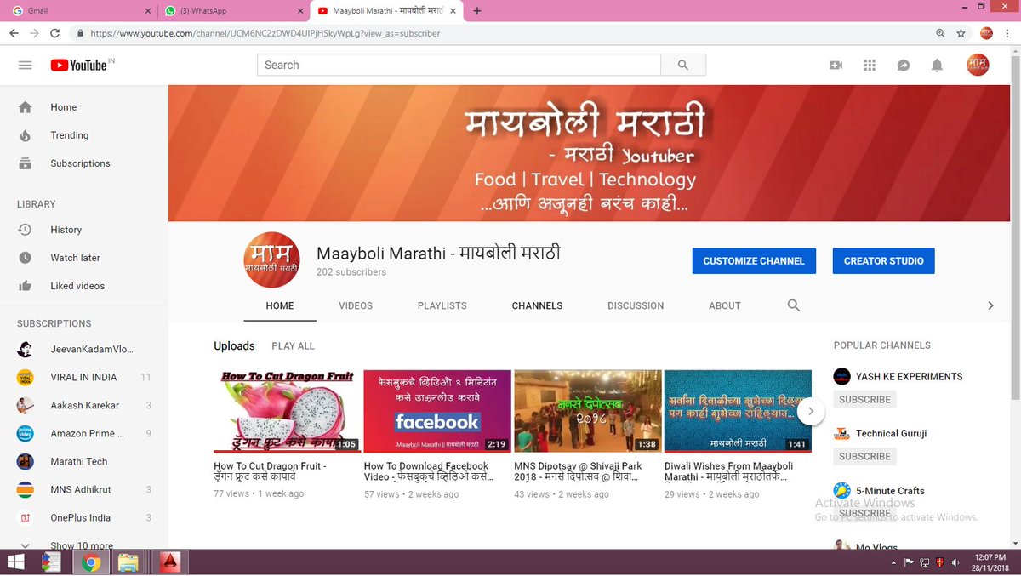
Task: Subscribe to Technical Guruji
Action: pyautogui.click(x=864, y=456)
